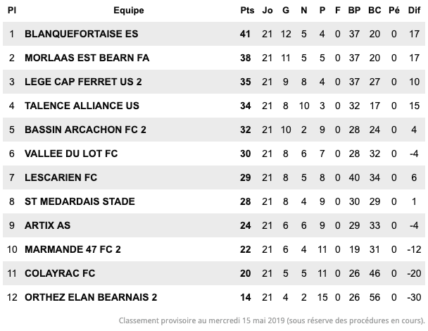
Task: Click the Jo column header
Action: point(267,11)
